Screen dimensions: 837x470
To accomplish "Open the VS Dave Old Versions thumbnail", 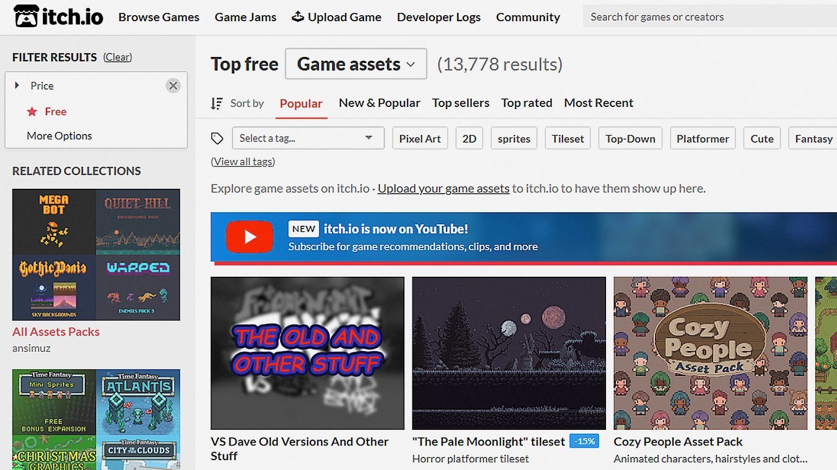I will click(x=308, y=353).
